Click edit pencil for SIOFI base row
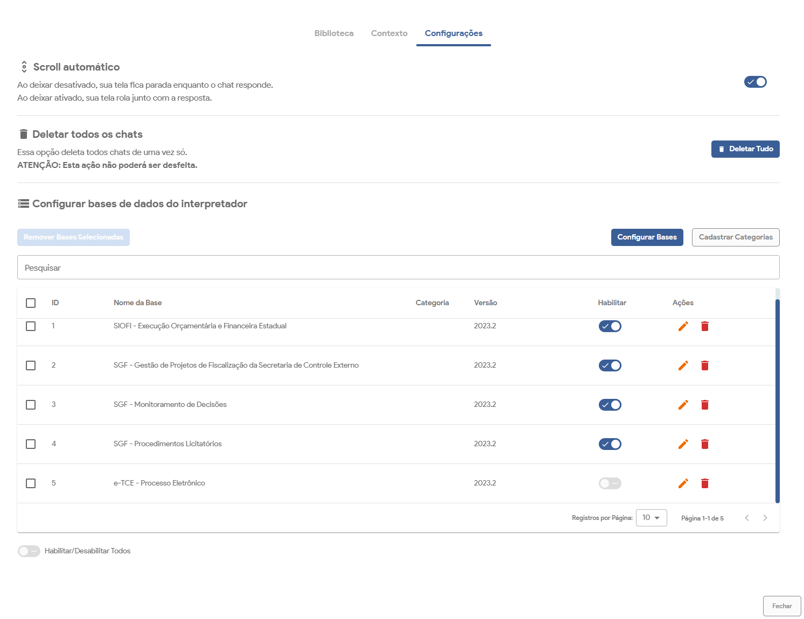The image size is (804, 619). (683, 326)
